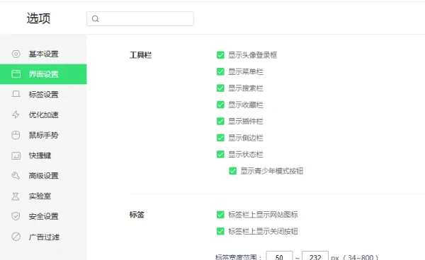The image size is (425, 260).
Task: Open 基本设置 settings page
Action: (43, 54)
